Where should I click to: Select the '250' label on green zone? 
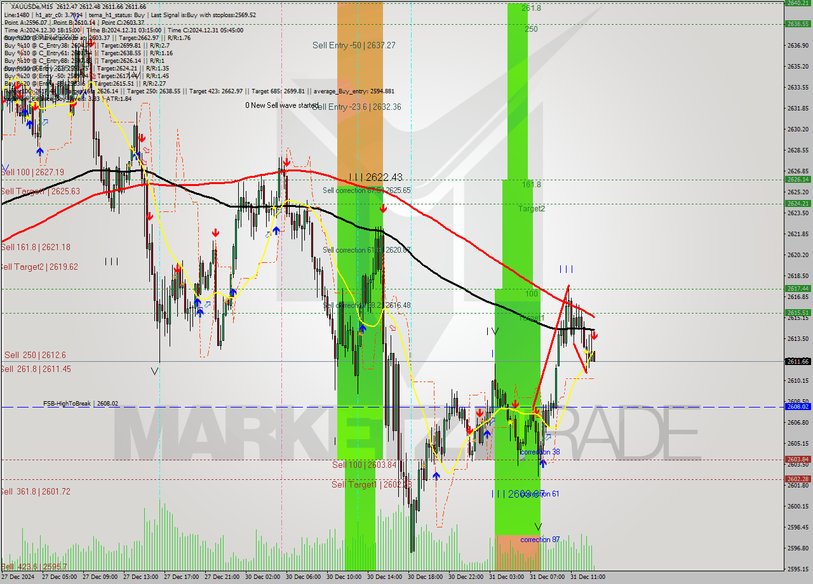click(532, 29)
